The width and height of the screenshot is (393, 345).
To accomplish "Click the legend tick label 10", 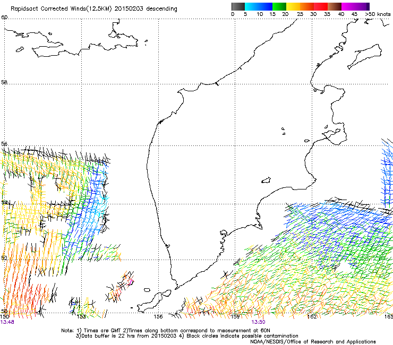I will point(260,14).
